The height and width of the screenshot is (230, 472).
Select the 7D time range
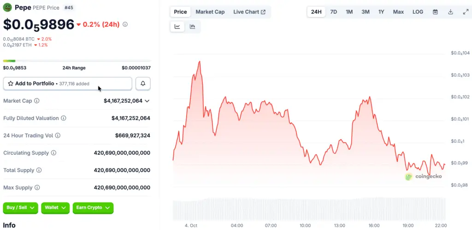[x=334, y=12]
